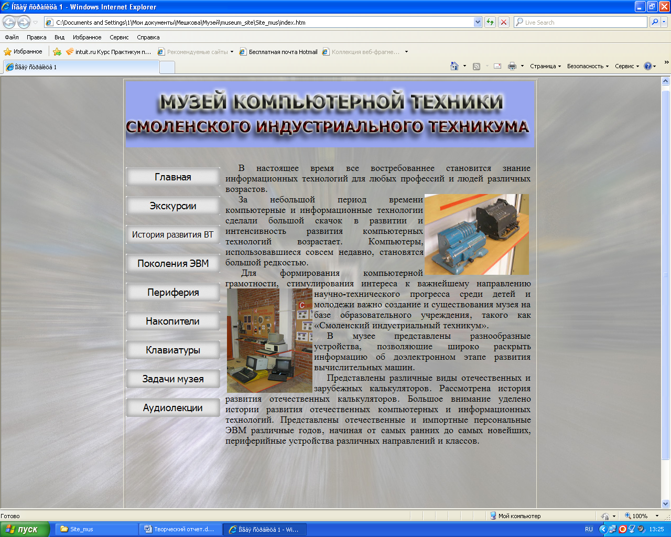Open the «Бесплатная почта Hotmail» favorites link
This screenshot has height=537, width=671.
[x=278, y=52]
